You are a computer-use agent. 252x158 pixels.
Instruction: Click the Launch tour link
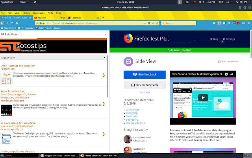[x=132, y=110]
